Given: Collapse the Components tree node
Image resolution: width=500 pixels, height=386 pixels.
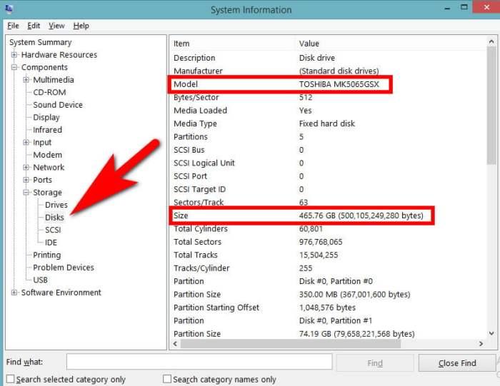Looking at the screenshot, I should pos(14,67).
